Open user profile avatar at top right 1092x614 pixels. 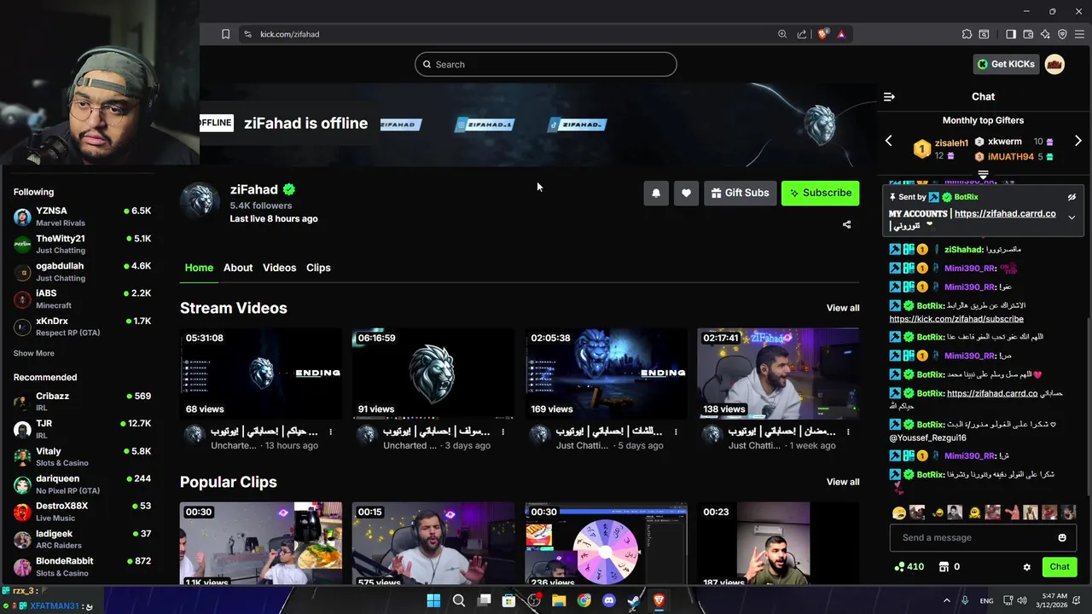(x=1054, y=64)
